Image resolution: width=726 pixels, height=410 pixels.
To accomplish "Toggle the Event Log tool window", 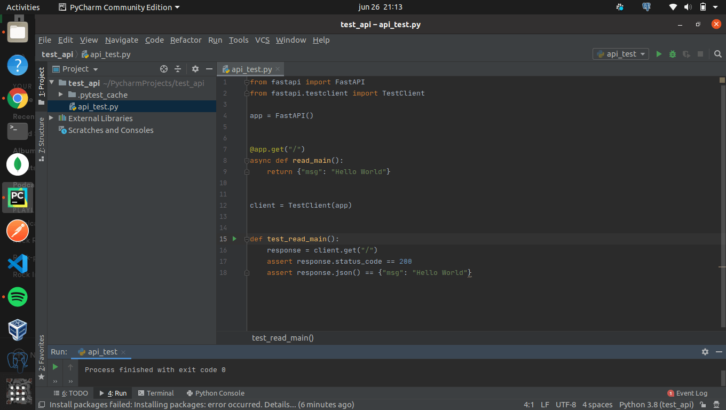I will (x=688, y=393).
